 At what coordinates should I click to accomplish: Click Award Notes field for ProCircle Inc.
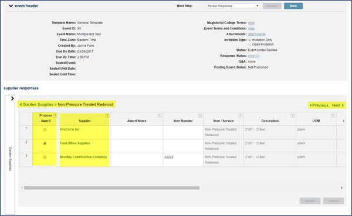tap(137, 132)
